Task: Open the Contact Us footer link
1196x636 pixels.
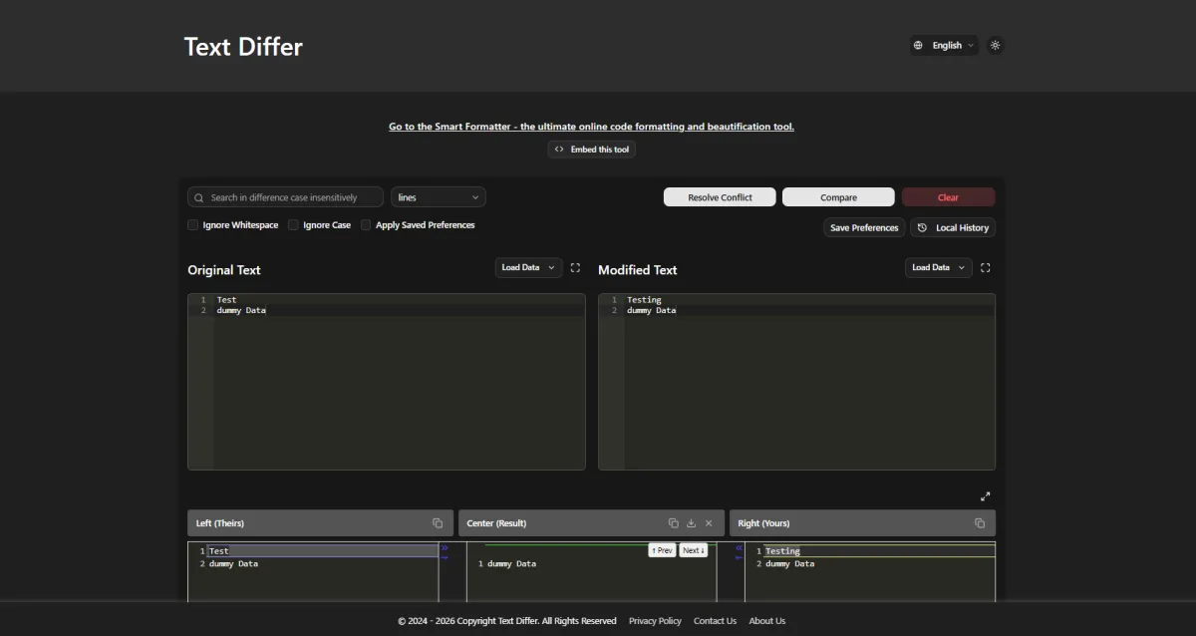Action: pos(715,621)
